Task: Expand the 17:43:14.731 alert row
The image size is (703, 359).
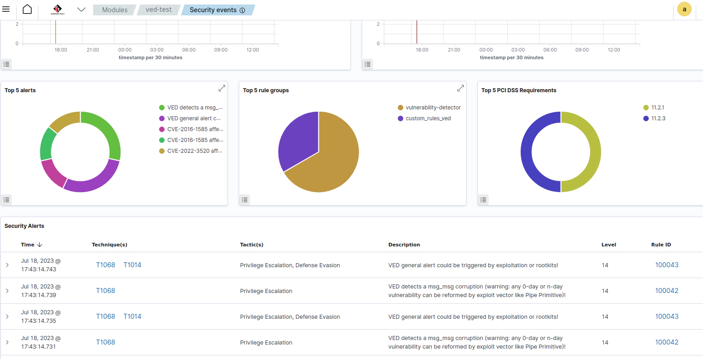Action: click(7, 342)
